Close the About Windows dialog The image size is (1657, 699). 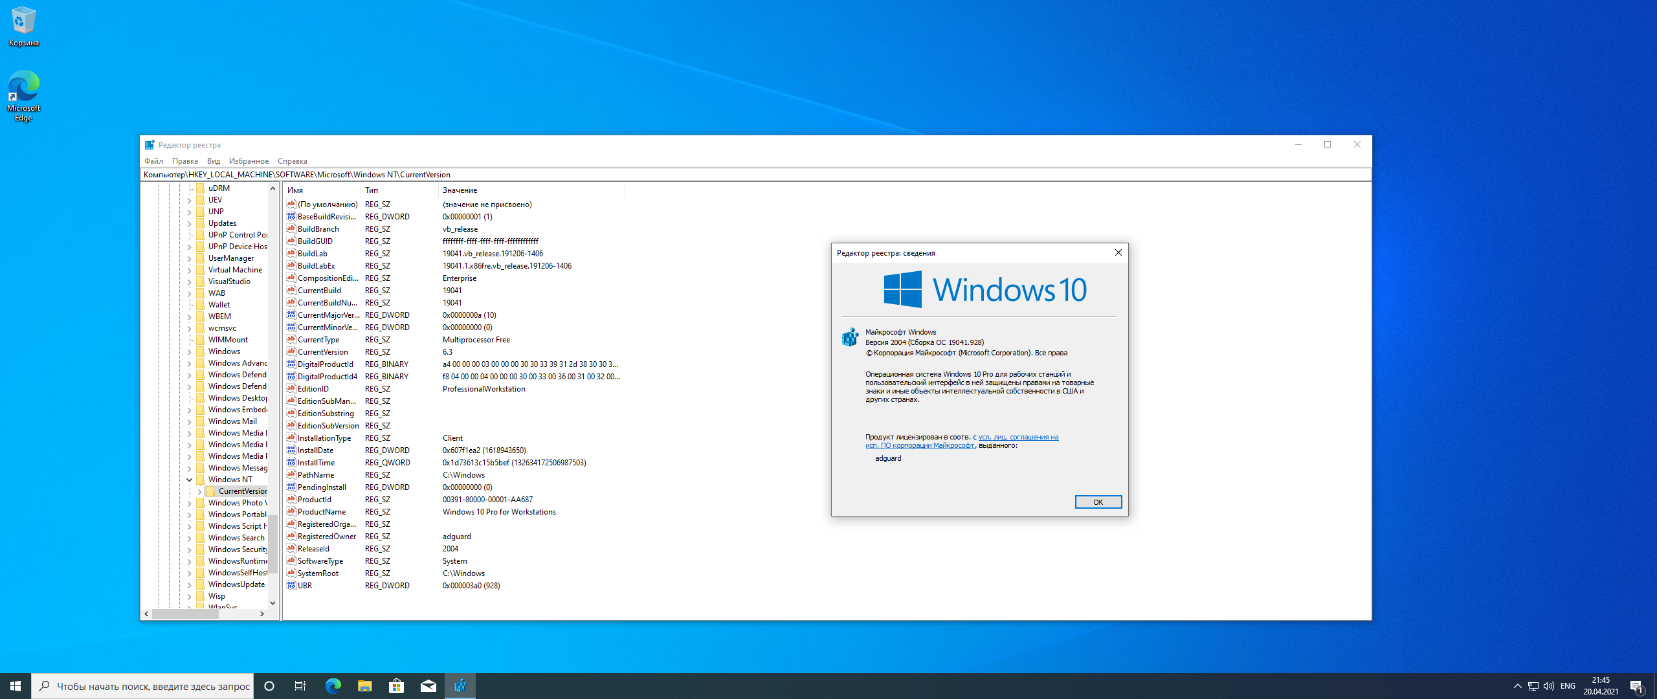[x=1118, y=252]
